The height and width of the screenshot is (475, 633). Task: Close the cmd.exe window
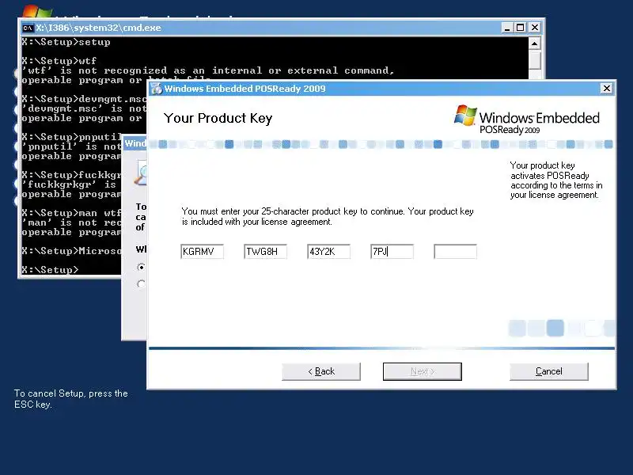click(535, 28)
